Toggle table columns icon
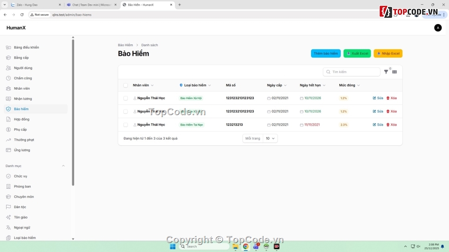This screenshot has height=252, width=449. [x=395, y=72]
